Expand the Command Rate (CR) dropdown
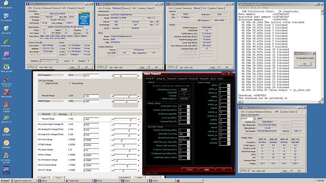The height and width of the screenshot is (183, 326). click(x=188, y=122)
